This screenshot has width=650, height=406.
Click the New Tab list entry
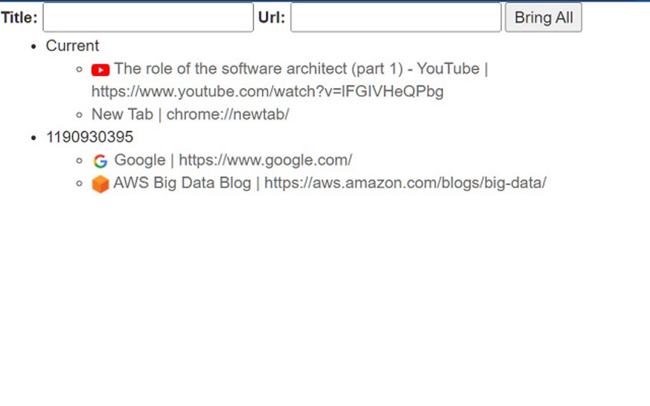(x=189, y=115)
